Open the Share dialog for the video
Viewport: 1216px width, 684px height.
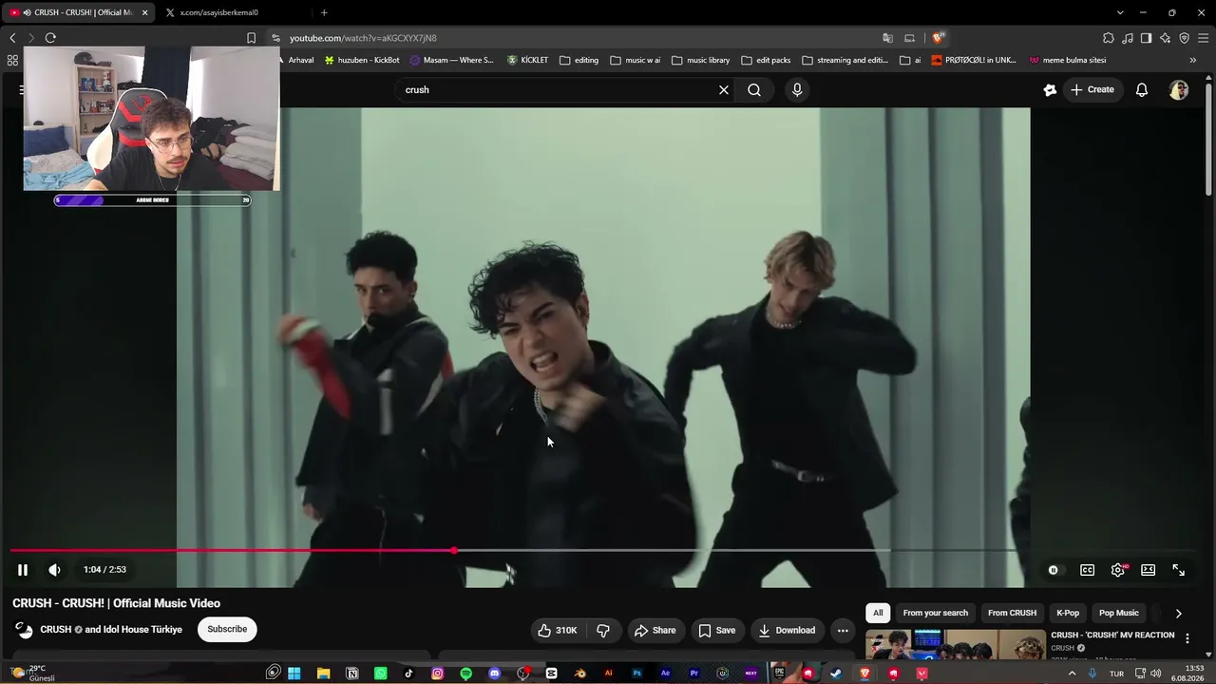[x=655, y=631]
